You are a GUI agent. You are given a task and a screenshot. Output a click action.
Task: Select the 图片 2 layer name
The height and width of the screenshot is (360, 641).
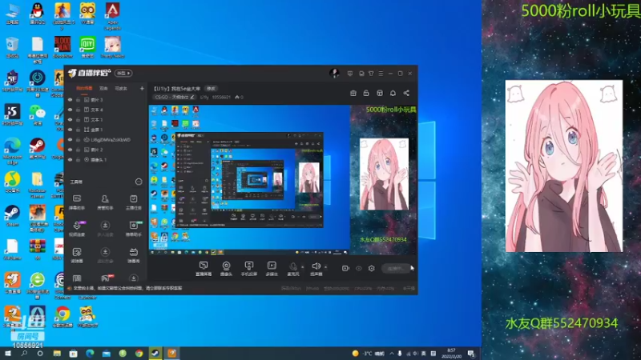(96, 150)
